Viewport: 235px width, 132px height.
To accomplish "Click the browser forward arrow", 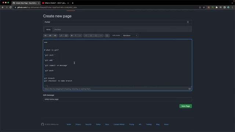I will pos(7,7).
